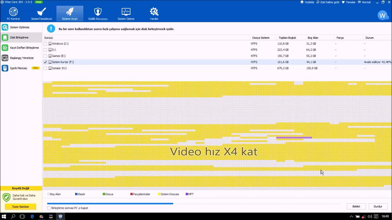Open the Windows Start menu

(x=4, y=217)
